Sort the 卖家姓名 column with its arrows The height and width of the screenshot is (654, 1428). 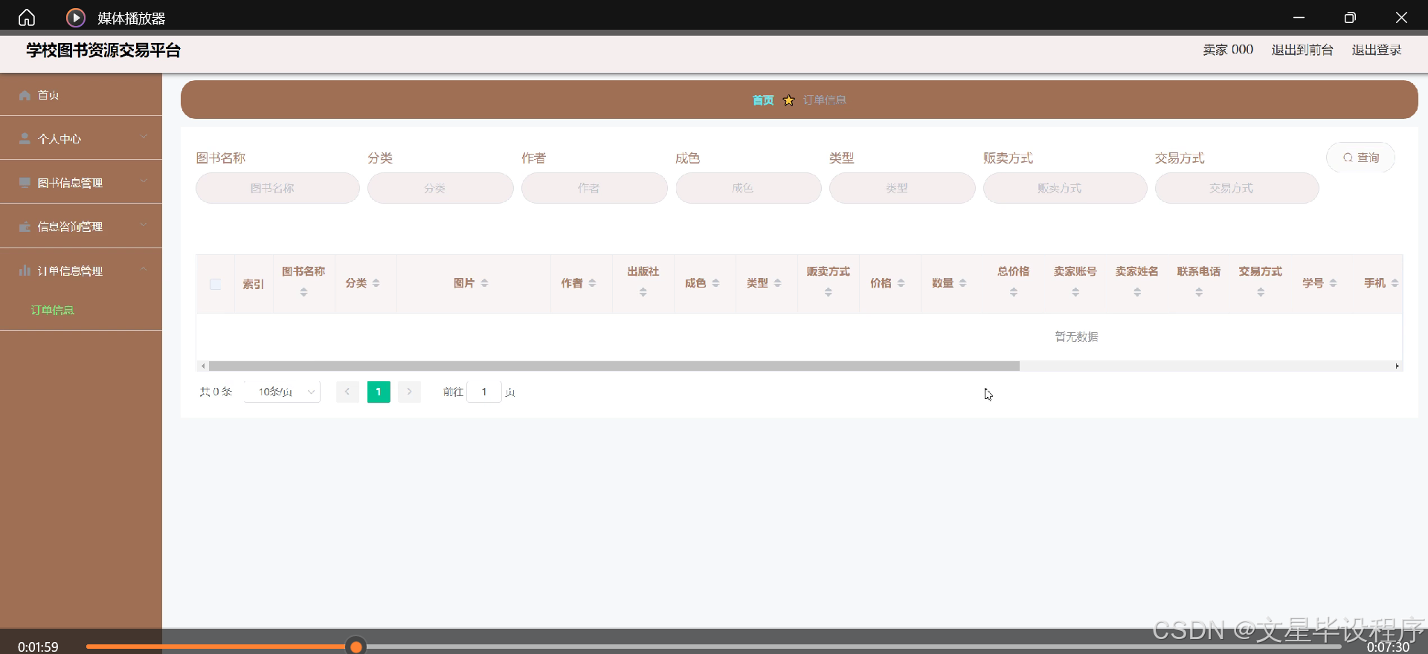(x=1137, y=292)
